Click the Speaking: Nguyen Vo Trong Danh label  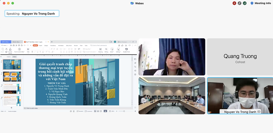point(32,14)
